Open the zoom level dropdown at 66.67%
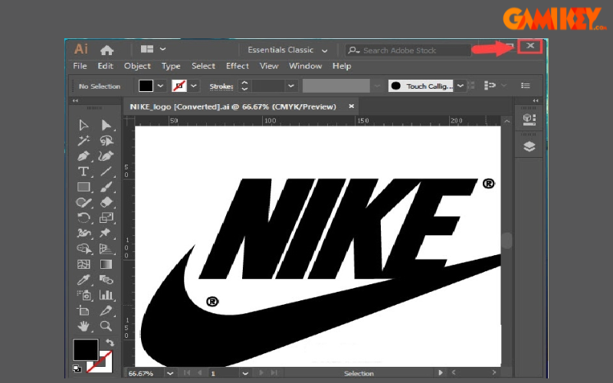Image resolution: width=613 pixels, height=383 pixels. pos(170,373)
